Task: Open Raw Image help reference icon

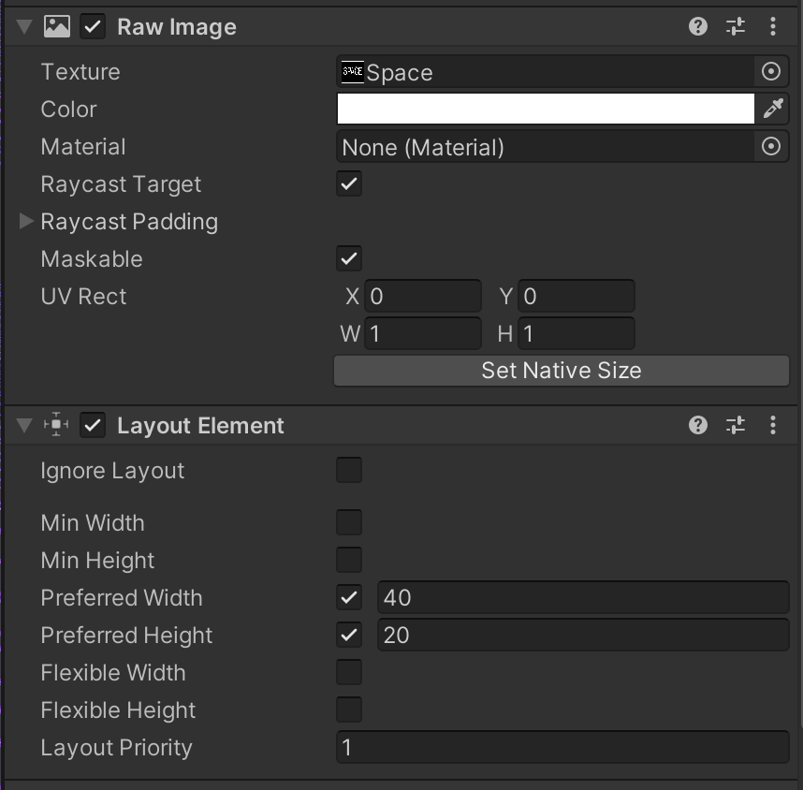Action: [x=698, y=26]
